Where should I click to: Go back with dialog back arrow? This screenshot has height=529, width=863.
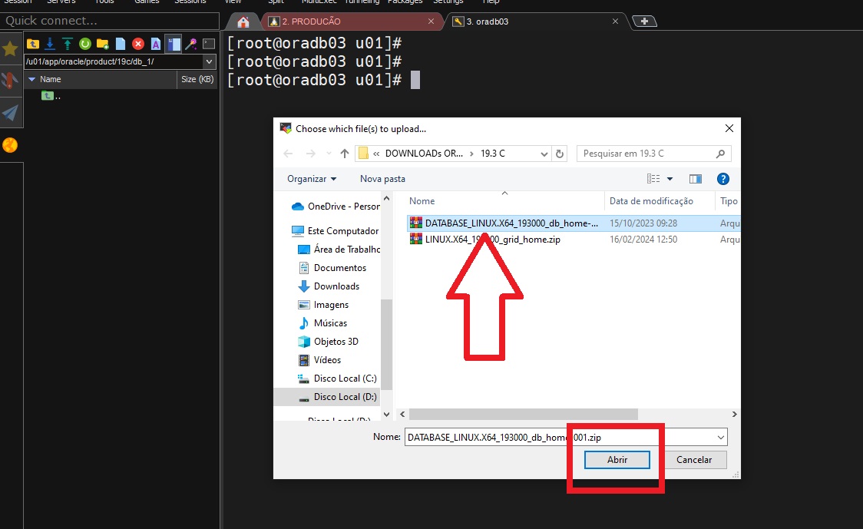tap(288, 154)
